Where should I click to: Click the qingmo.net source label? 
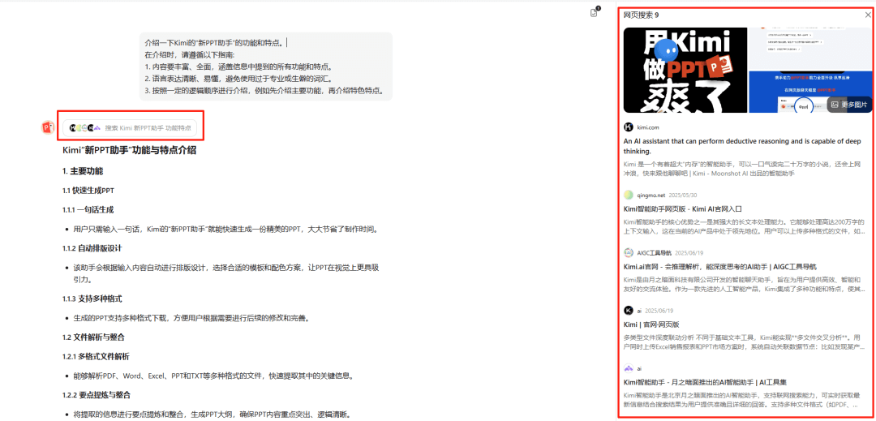(651, 195)
